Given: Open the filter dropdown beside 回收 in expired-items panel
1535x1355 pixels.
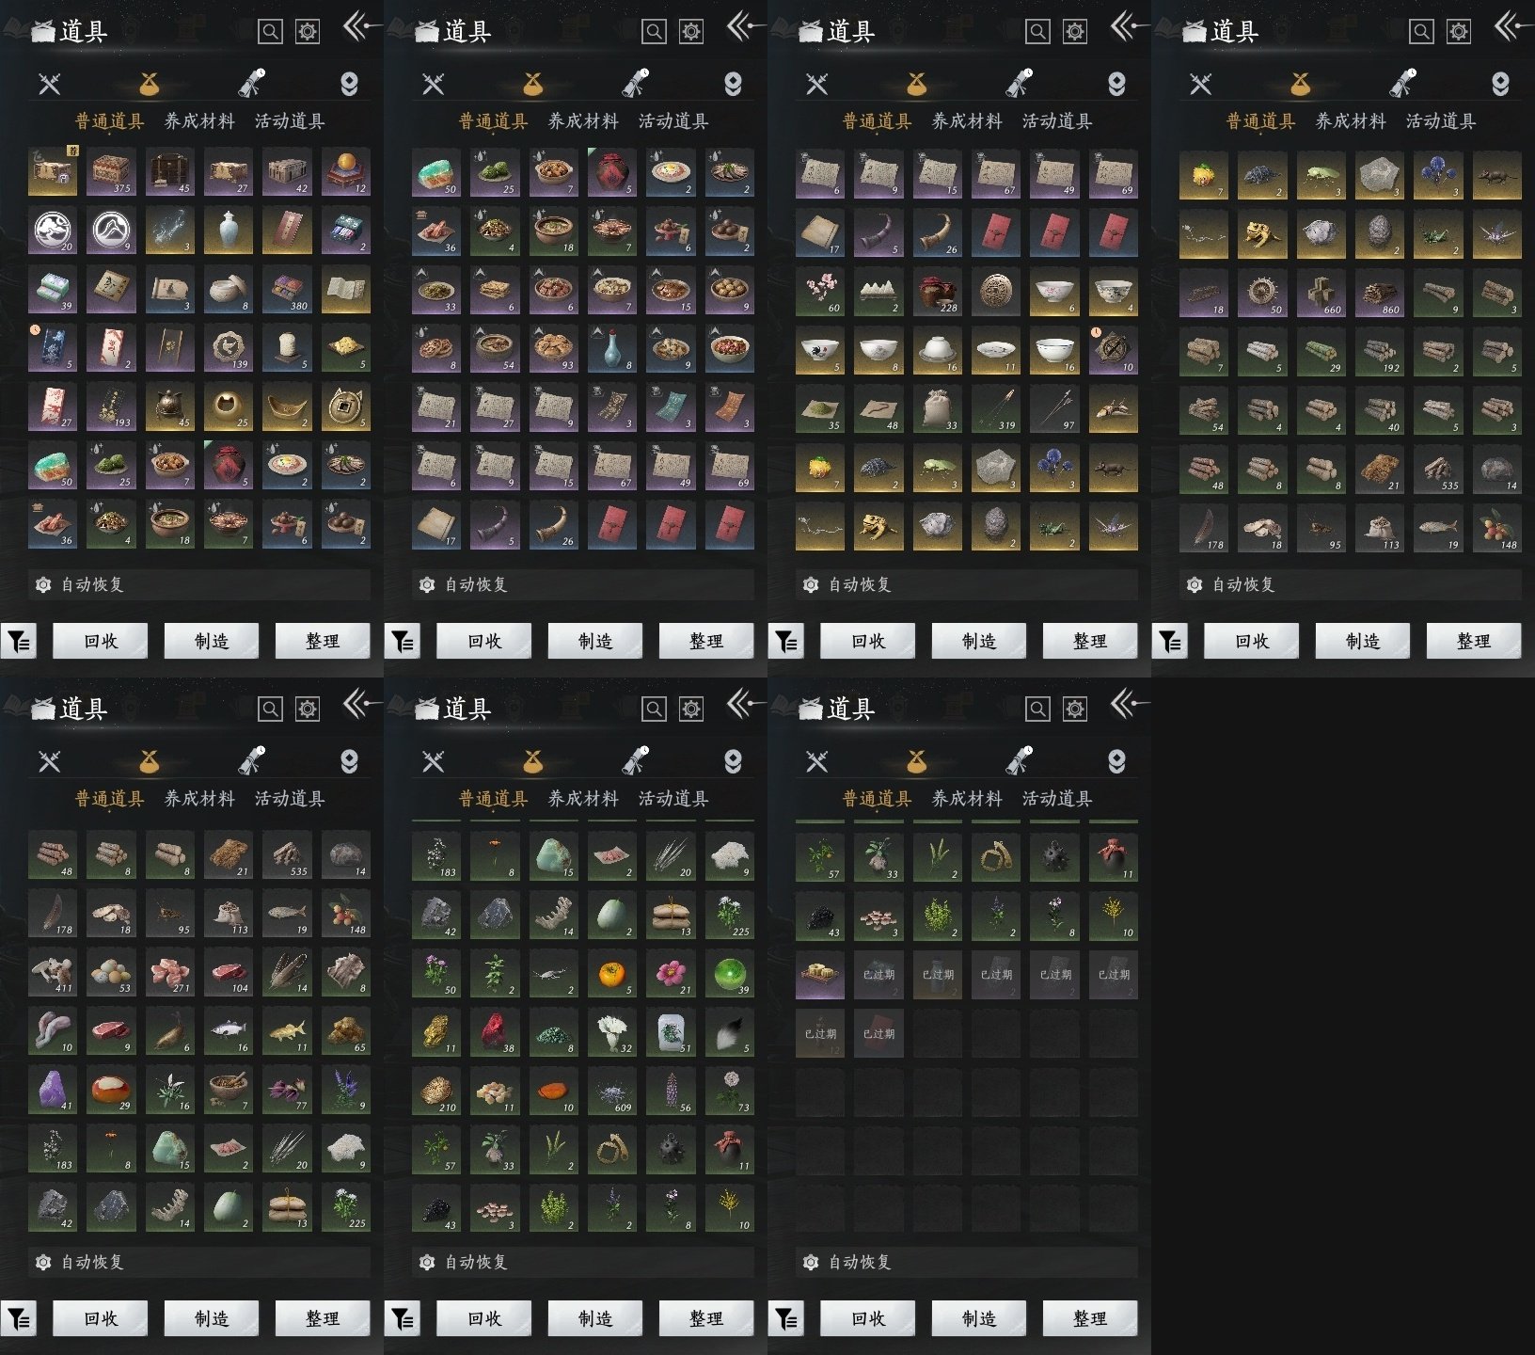Looking at the screenshot, I should click(x=786, y=1319).
